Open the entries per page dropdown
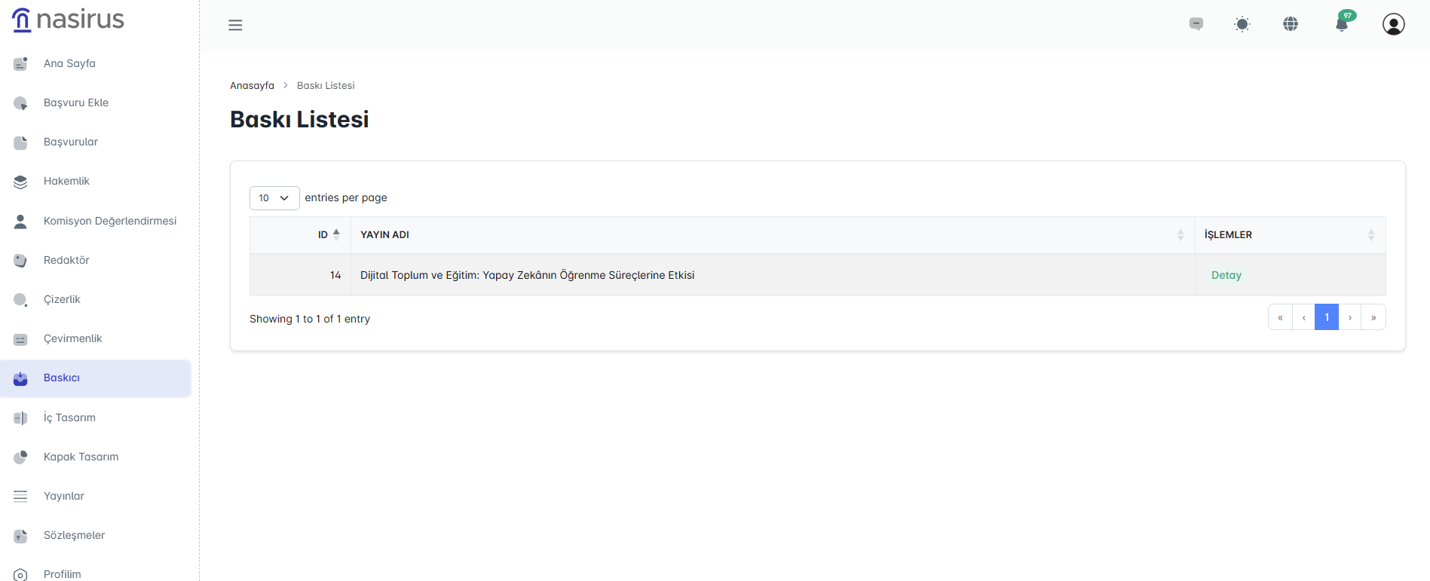The image size is (1430, 581). [274, 197]
